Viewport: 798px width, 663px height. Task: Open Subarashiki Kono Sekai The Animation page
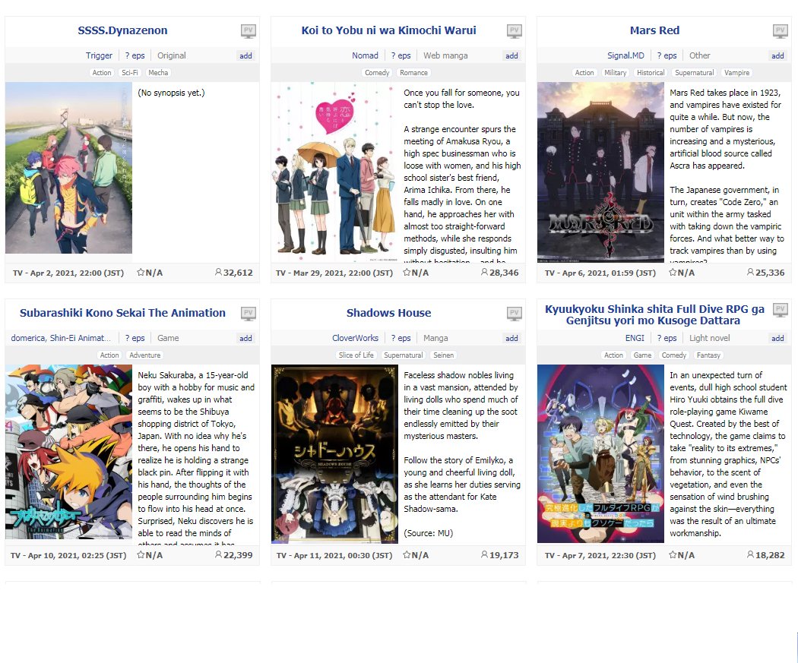(x=122, y=313)
